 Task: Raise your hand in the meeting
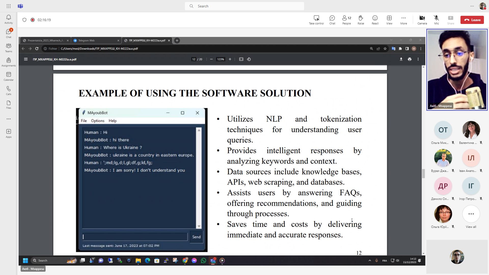pyautogui.click(x=361, y=20)
